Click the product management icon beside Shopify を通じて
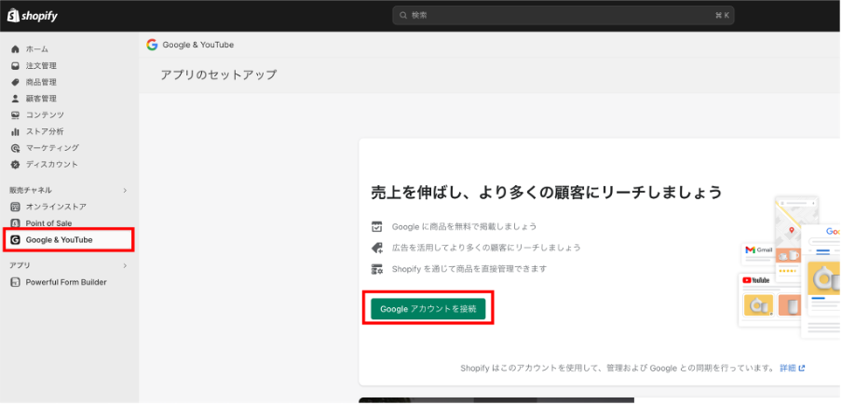Screen dimensions: 842x404 tap(377, 269)
